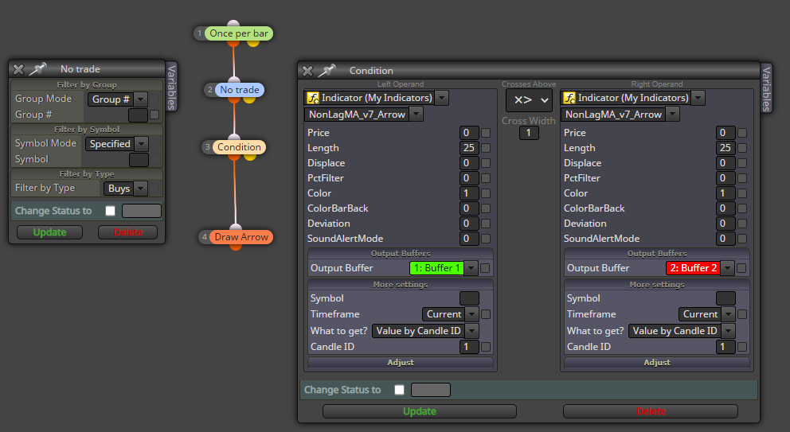Open Right Operand NonLagMA_v7_Arrow dropdown
This screenshot has height=432, width=790.
click(673, 115)
